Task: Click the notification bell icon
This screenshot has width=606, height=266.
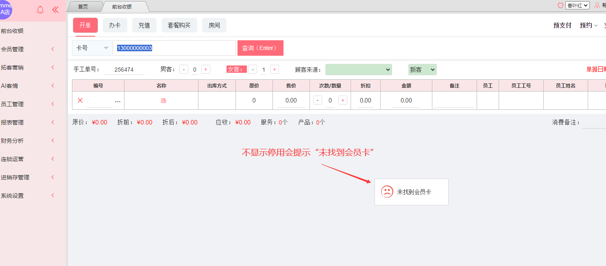Action: (x=40, y=10)
